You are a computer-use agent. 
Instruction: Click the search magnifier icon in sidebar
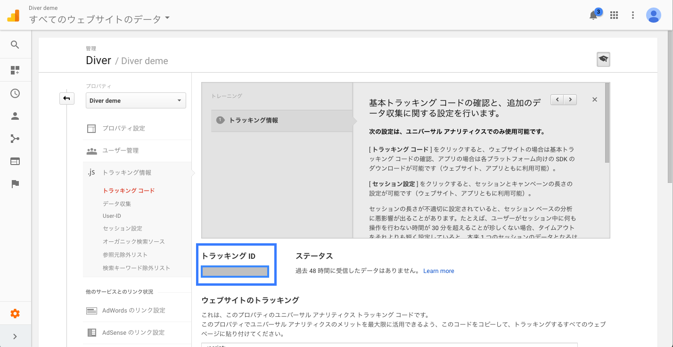(15, 45)
